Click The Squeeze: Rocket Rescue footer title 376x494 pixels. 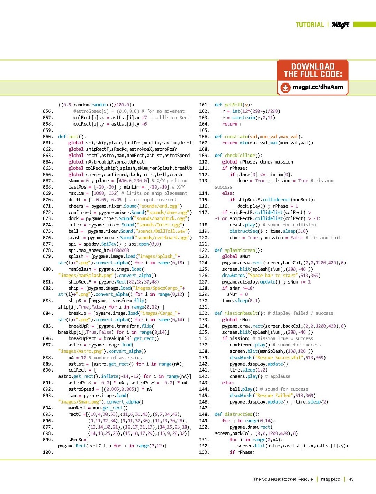[283, 479]
